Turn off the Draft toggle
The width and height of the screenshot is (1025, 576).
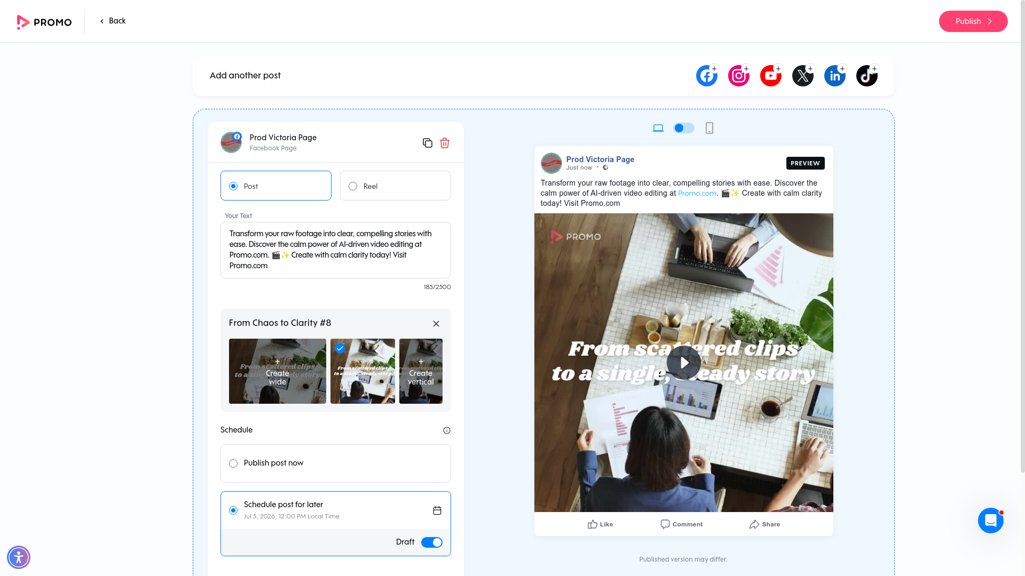tap(432, 542)
